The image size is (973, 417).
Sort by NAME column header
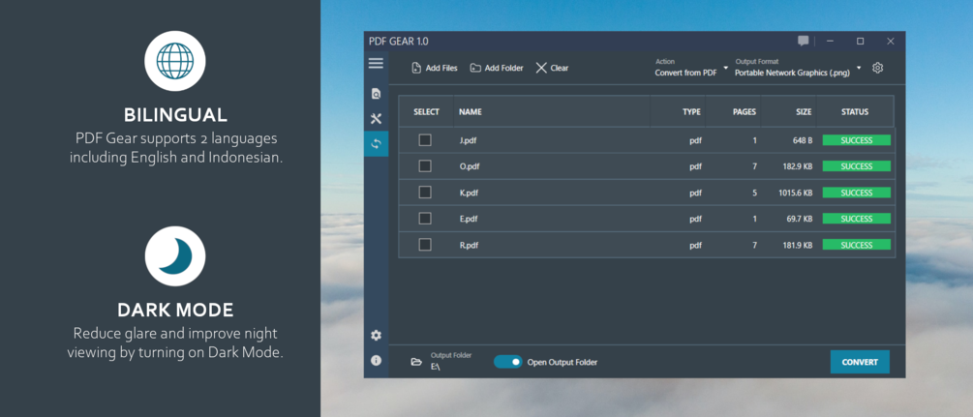pos(471,112)
